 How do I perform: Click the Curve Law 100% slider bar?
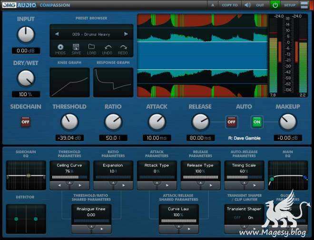tap(178, 221)
